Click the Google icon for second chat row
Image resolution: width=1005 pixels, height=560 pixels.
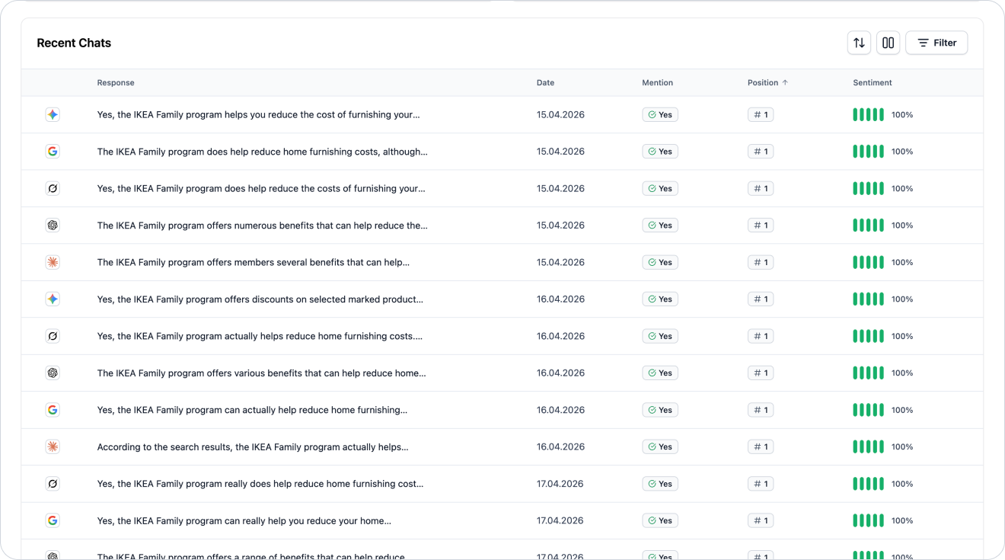[53, 152]
